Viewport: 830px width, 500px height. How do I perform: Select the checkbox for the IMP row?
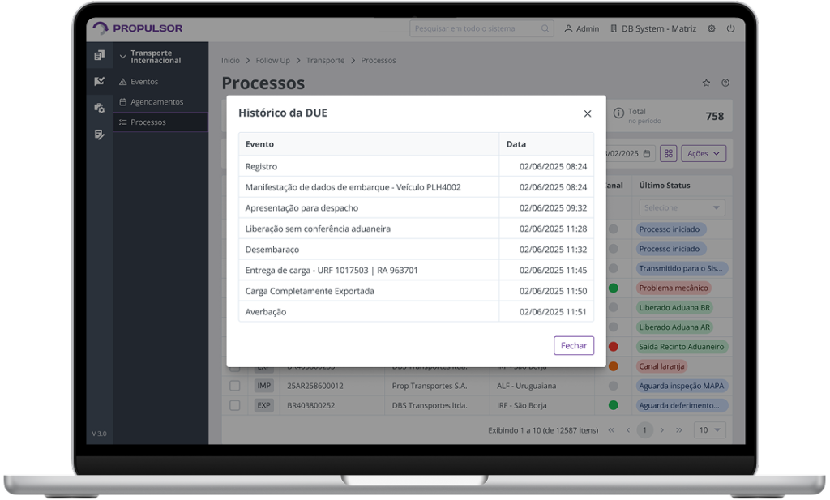[235, 386]
